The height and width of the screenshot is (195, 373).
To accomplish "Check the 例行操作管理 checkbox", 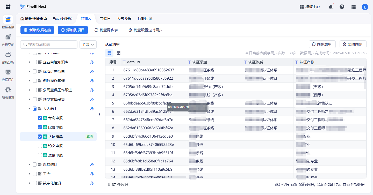I will click(x=35, y=81).
